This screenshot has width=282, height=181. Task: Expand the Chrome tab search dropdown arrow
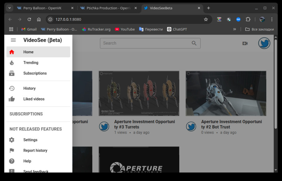click(9, 8)
